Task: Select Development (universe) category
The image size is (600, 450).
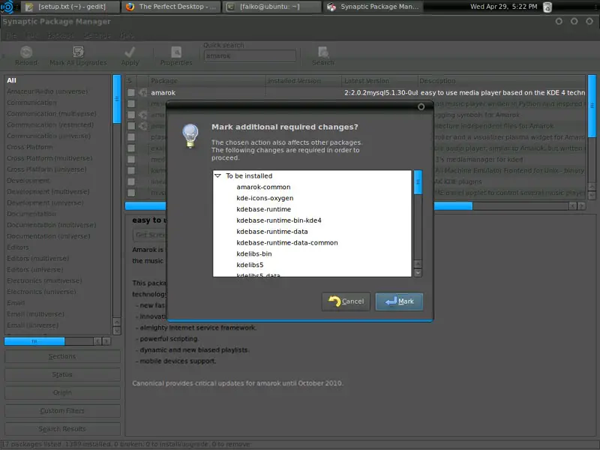Action: click(45, 202)
